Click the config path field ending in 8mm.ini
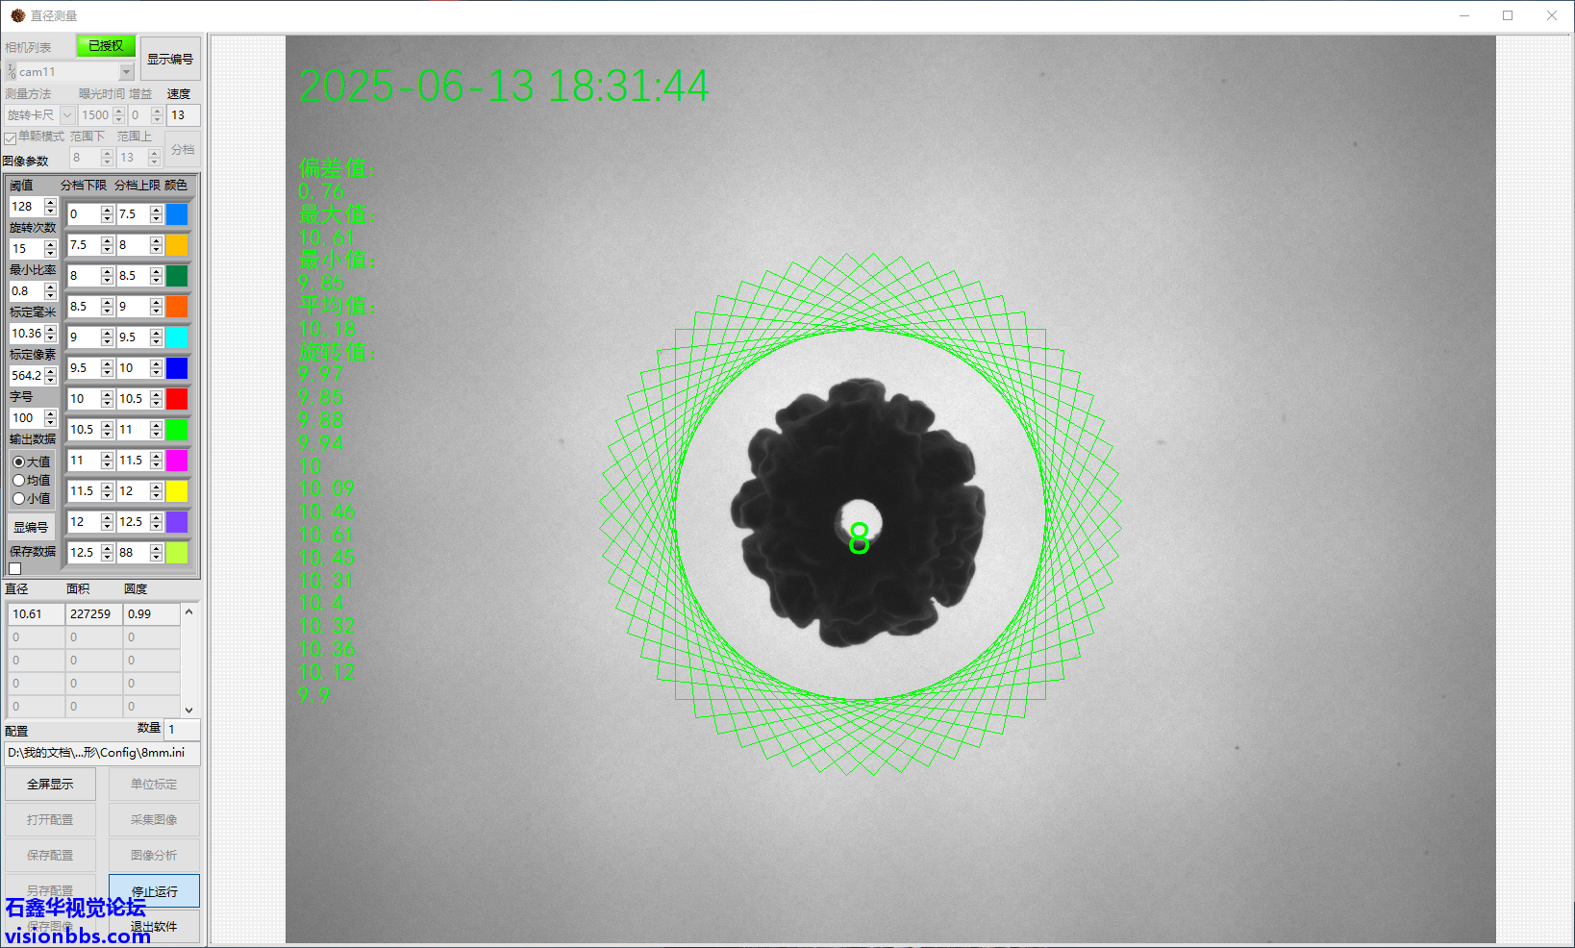The image size is (1575, 948). [x=102, y=753]
